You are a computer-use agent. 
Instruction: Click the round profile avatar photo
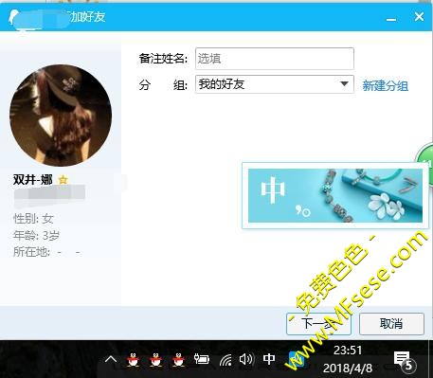click(61, 116)
